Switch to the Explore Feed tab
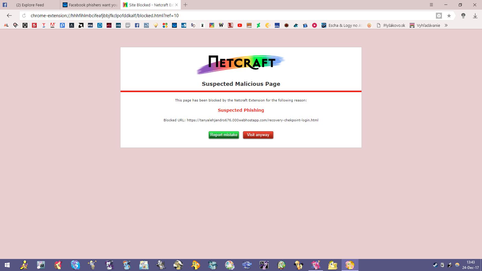 (x=30, y=5)
